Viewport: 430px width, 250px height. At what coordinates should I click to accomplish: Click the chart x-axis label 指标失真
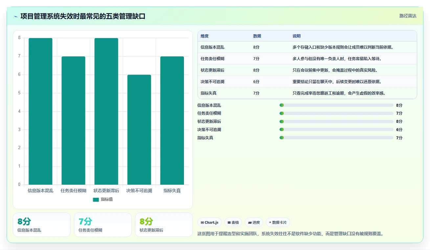click(x=172, y=191)
